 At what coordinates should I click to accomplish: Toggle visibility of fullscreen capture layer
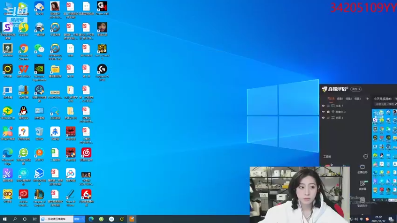point(323,118)
